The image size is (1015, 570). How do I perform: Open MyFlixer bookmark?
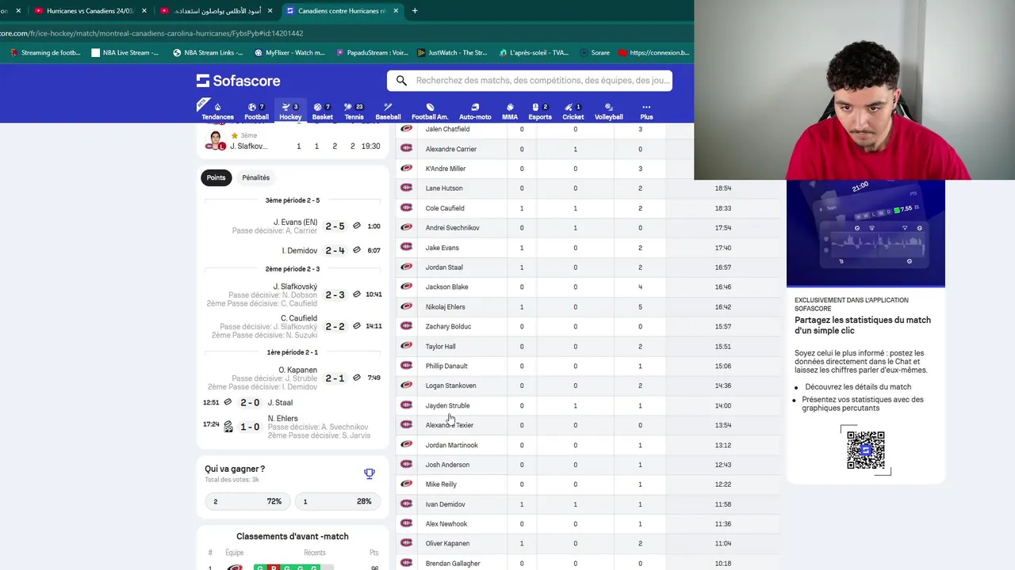(289, 53)
